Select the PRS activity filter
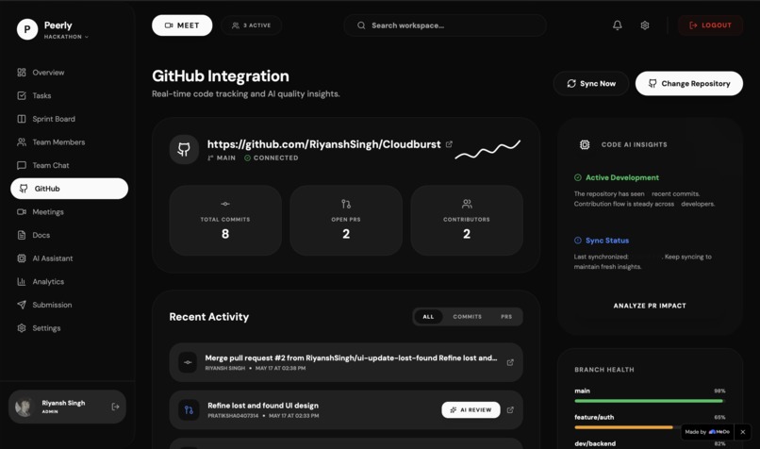This screenshot has height=449, width=760. click(x=506, y=317)
